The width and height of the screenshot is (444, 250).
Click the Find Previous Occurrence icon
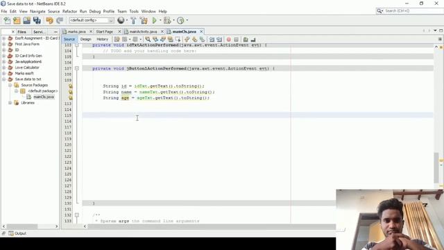pyautogui.click(x=155, y=40)
